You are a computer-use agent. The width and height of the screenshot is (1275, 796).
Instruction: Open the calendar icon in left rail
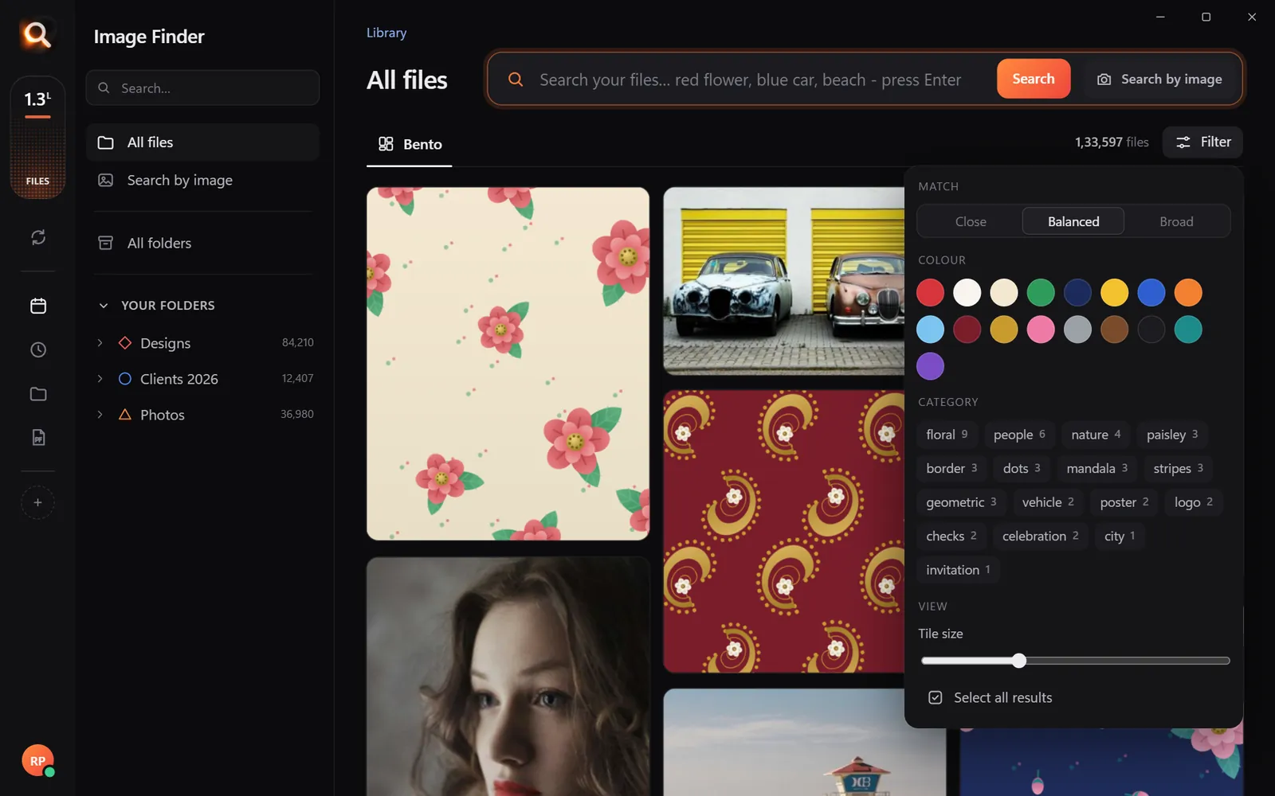pos(37,306)
